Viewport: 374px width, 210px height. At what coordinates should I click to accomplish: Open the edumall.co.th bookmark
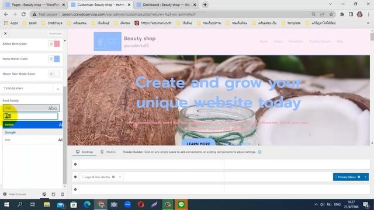(x=153, y=23)
